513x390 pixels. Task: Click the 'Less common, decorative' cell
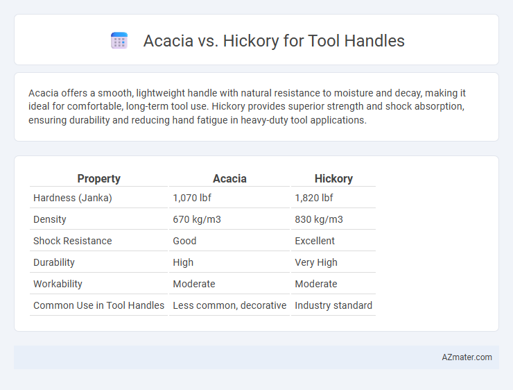pyautogui.click(x=229, y=305)
